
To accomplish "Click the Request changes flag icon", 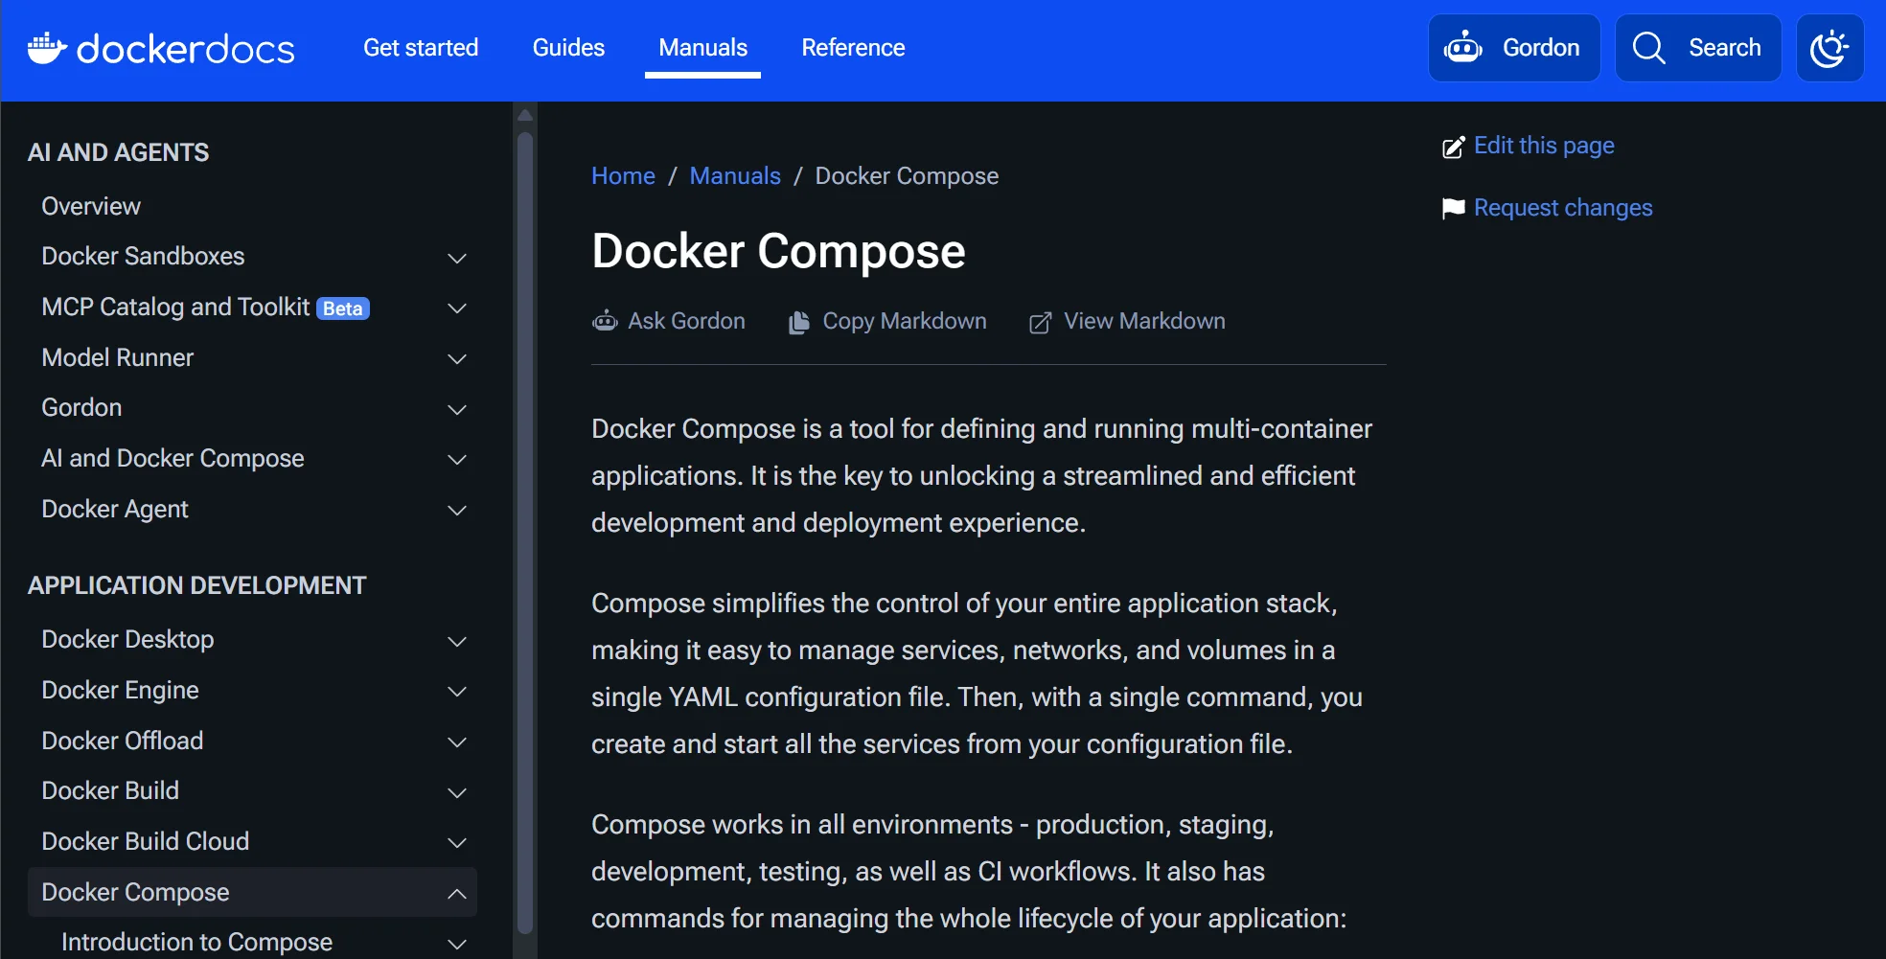I will 1454,208.
